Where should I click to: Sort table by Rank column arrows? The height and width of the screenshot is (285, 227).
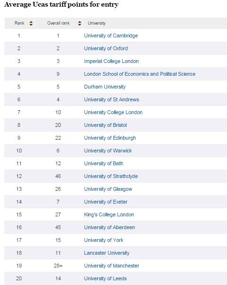coord(31,23)
